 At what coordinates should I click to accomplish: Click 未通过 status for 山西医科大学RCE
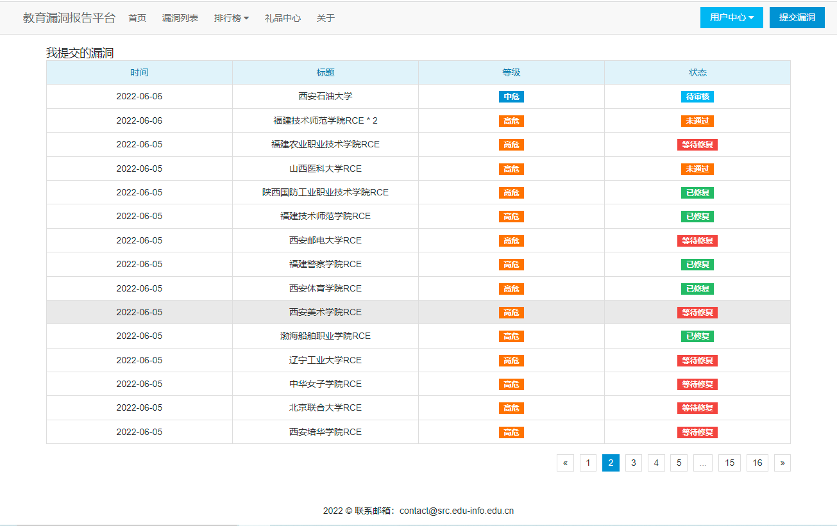pos(697,169)
